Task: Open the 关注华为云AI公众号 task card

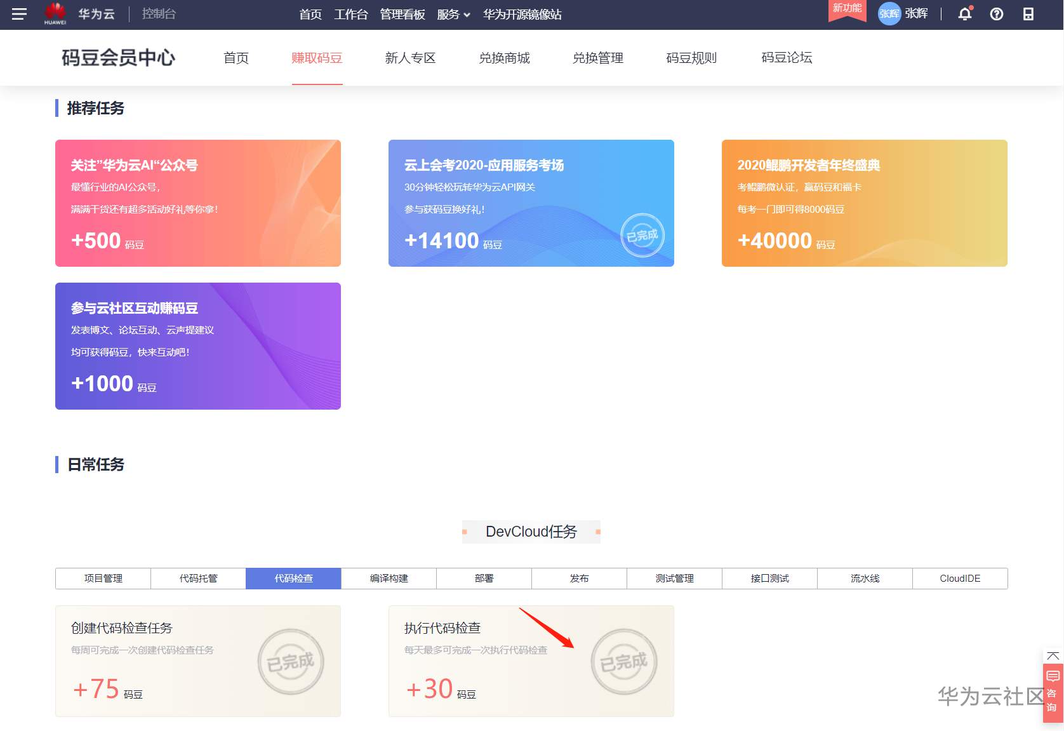Action: [x=198, y=203]
